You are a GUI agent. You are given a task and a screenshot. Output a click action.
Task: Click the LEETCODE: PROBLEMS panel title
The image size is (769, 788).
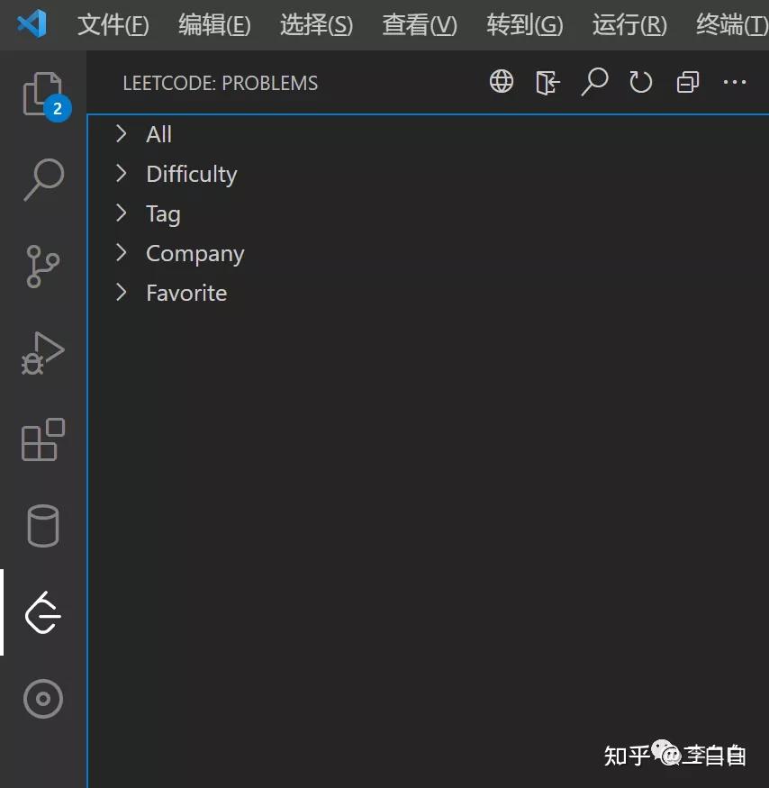pyautogui.click(x=220, y=83)
